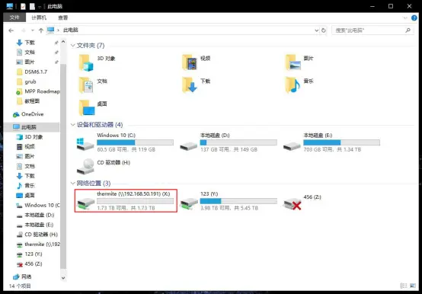Open the 文档 folder in main pane
Viewport: 422px width, 294px height.
point(86,85)
